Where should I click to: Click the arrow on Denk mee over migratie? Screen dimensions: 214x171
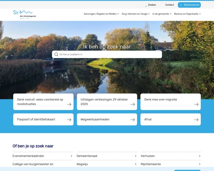[196, 104]
